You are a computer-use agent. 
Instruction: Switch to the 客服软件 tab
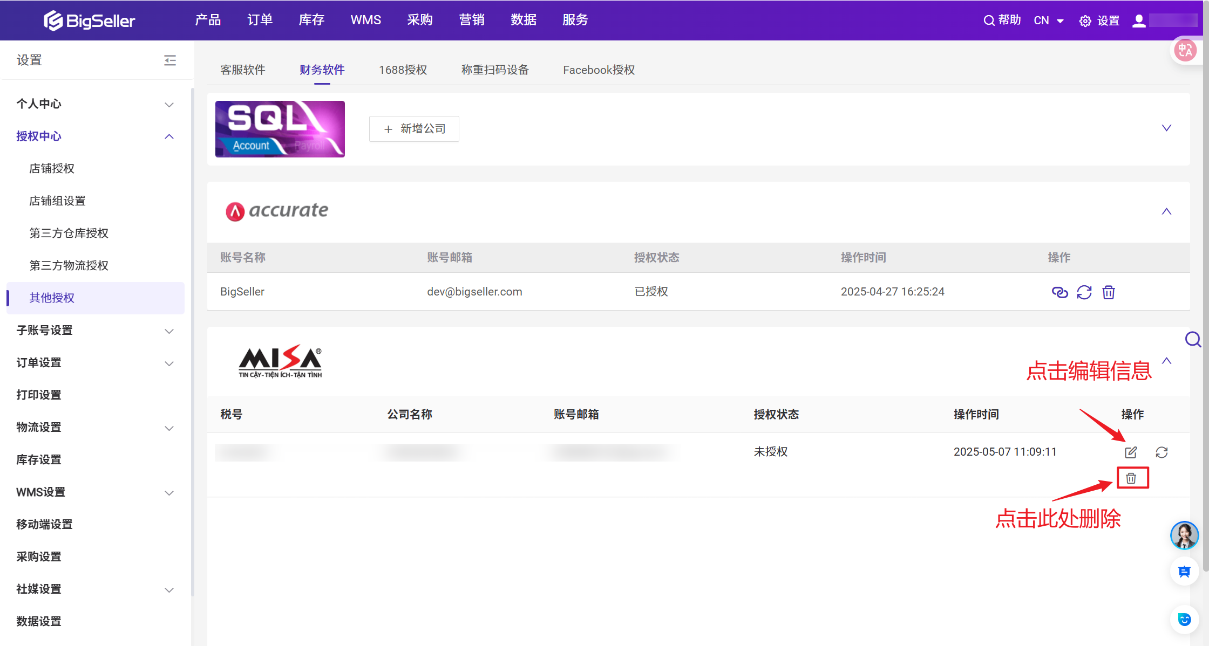[x=243, y=70]
